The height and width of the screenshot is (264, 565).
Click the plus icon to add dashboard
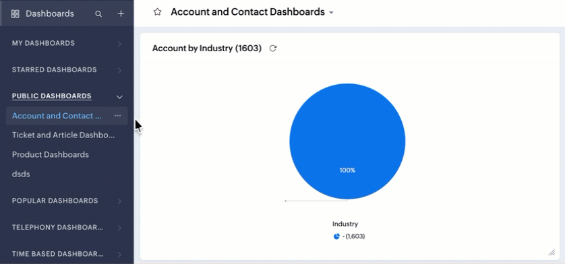point(121,13)
